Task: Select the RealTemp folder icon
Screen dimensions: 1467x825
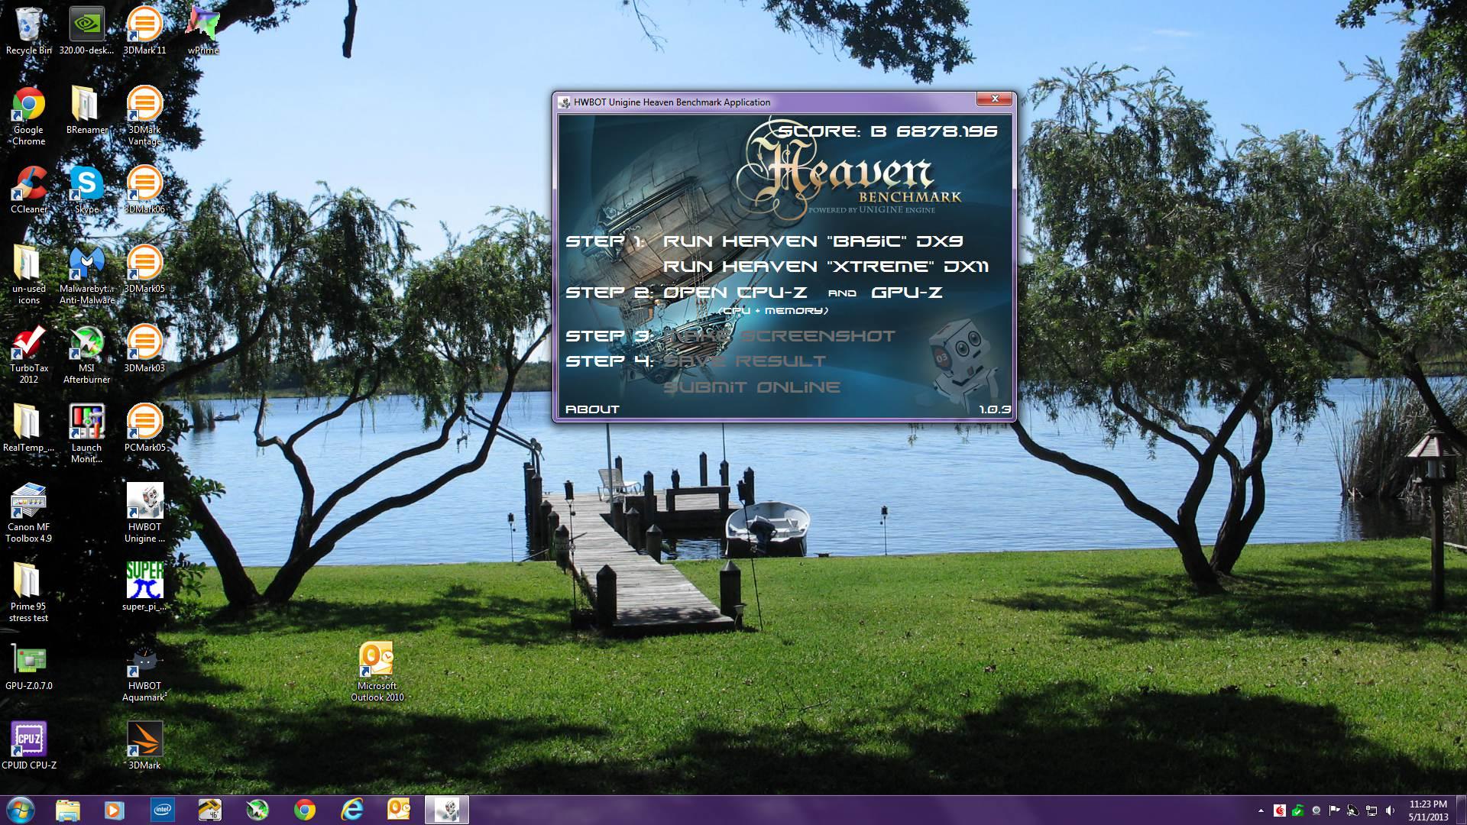Action: [28, 429]
